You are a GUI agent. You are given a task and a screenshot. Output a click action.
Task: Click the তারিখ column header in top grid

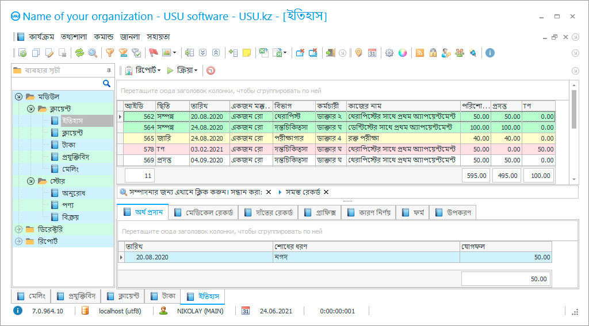209,106
